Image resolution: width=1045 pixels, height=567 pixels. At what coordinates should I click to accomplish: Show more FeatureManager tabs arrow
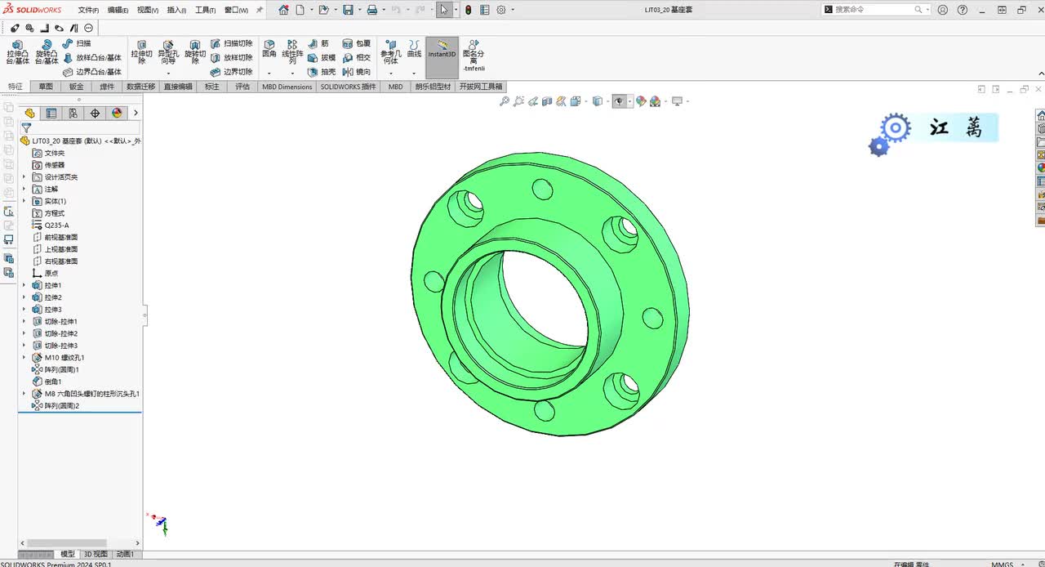tap(136, 113)
